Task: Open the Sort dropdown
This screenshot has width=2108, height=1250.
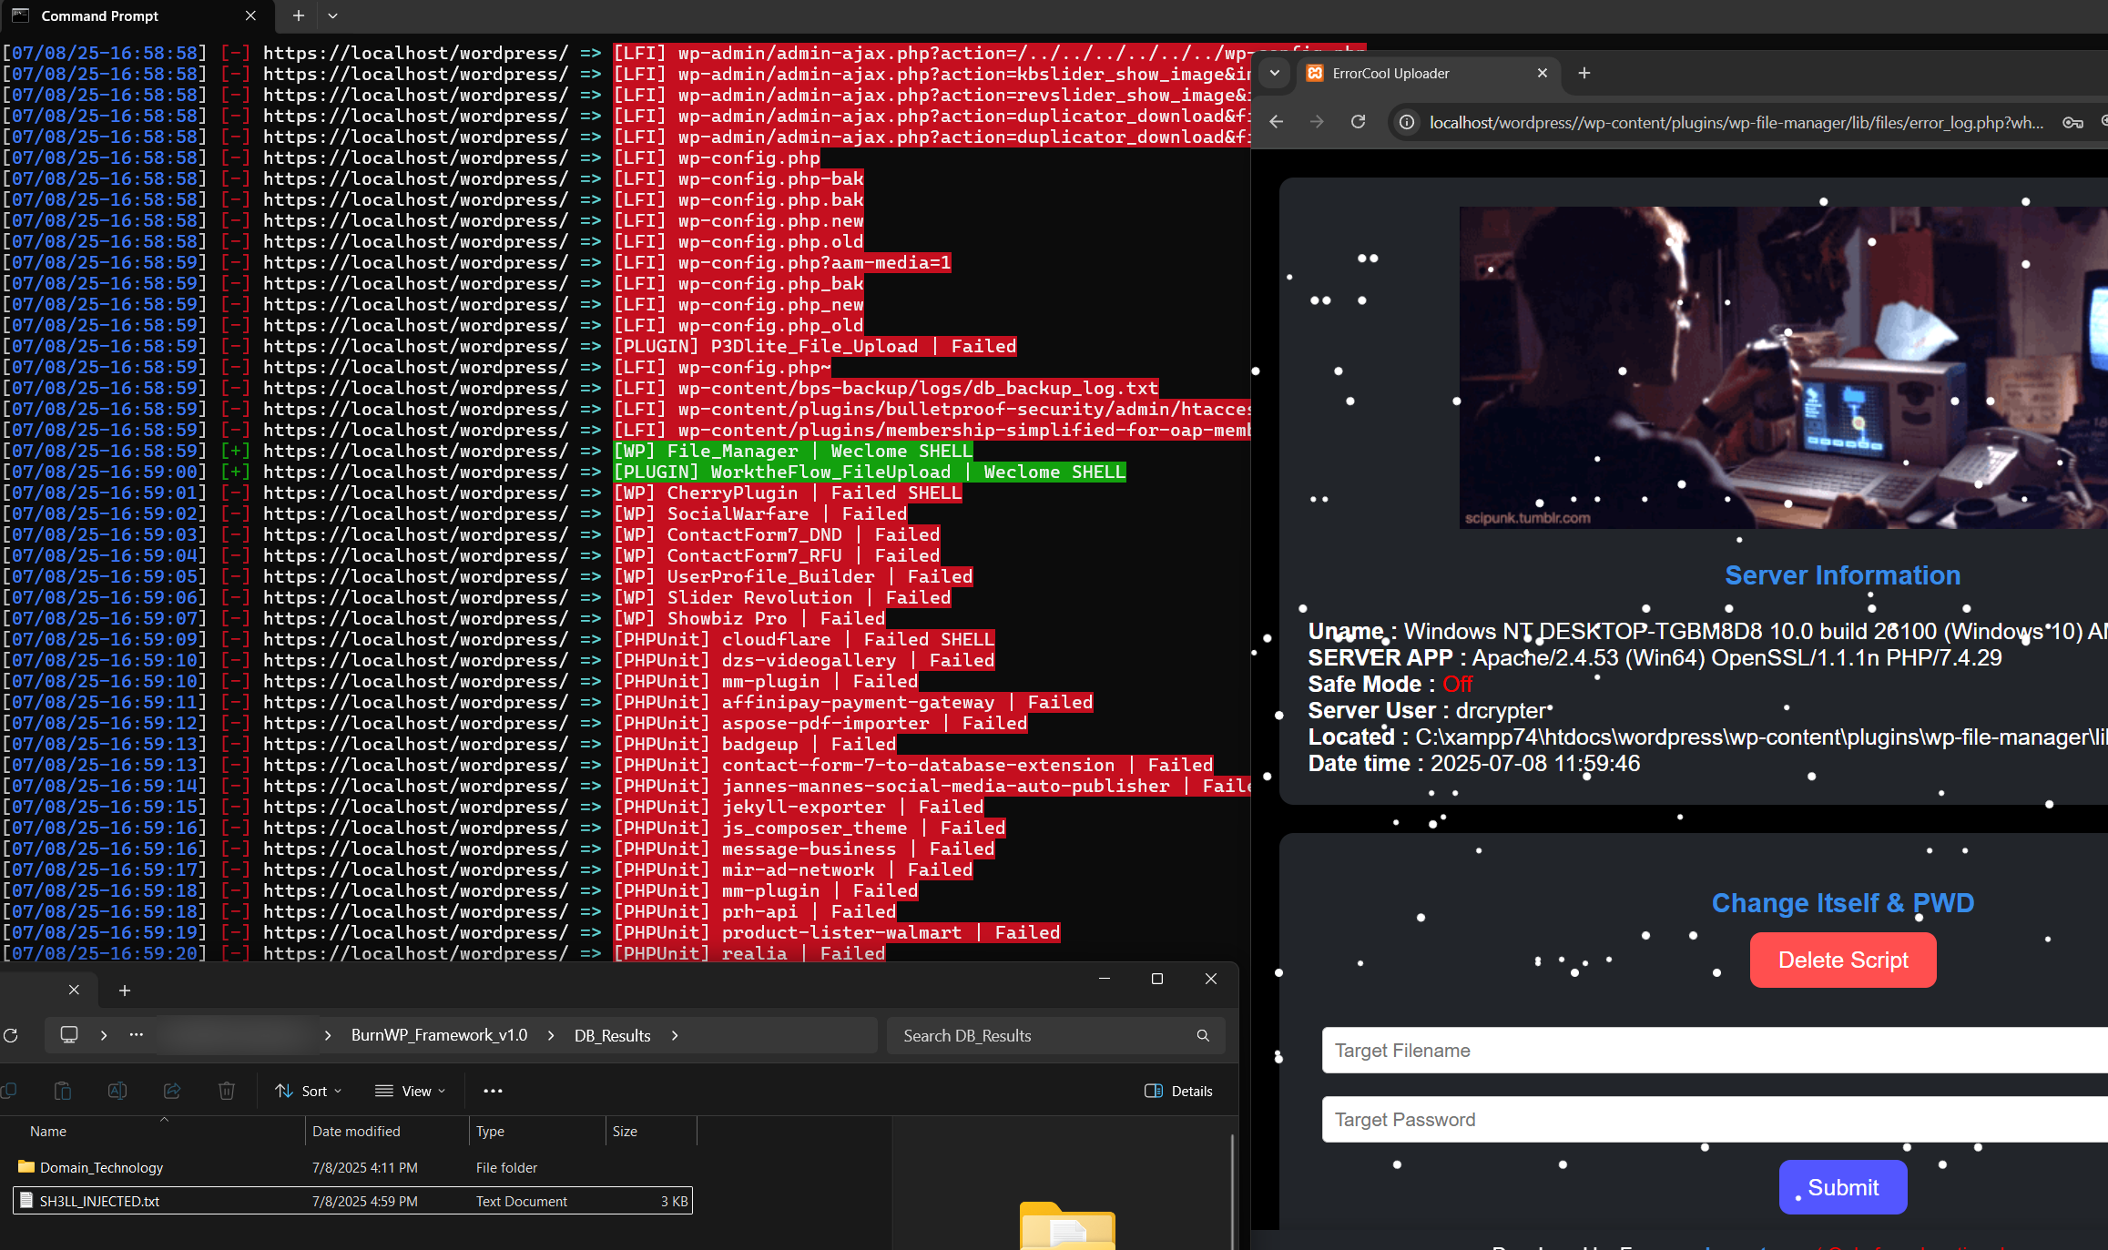Action: click(x=308, y=1091)
